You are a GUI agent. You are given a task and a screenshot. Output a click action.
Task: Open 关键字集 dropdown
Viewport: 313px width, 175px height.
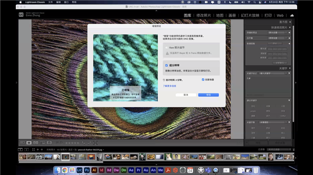273,122
